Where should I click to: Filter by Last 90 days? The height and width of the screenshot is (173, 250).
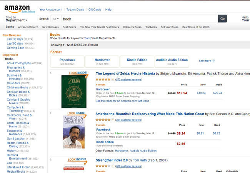point(15,43)
